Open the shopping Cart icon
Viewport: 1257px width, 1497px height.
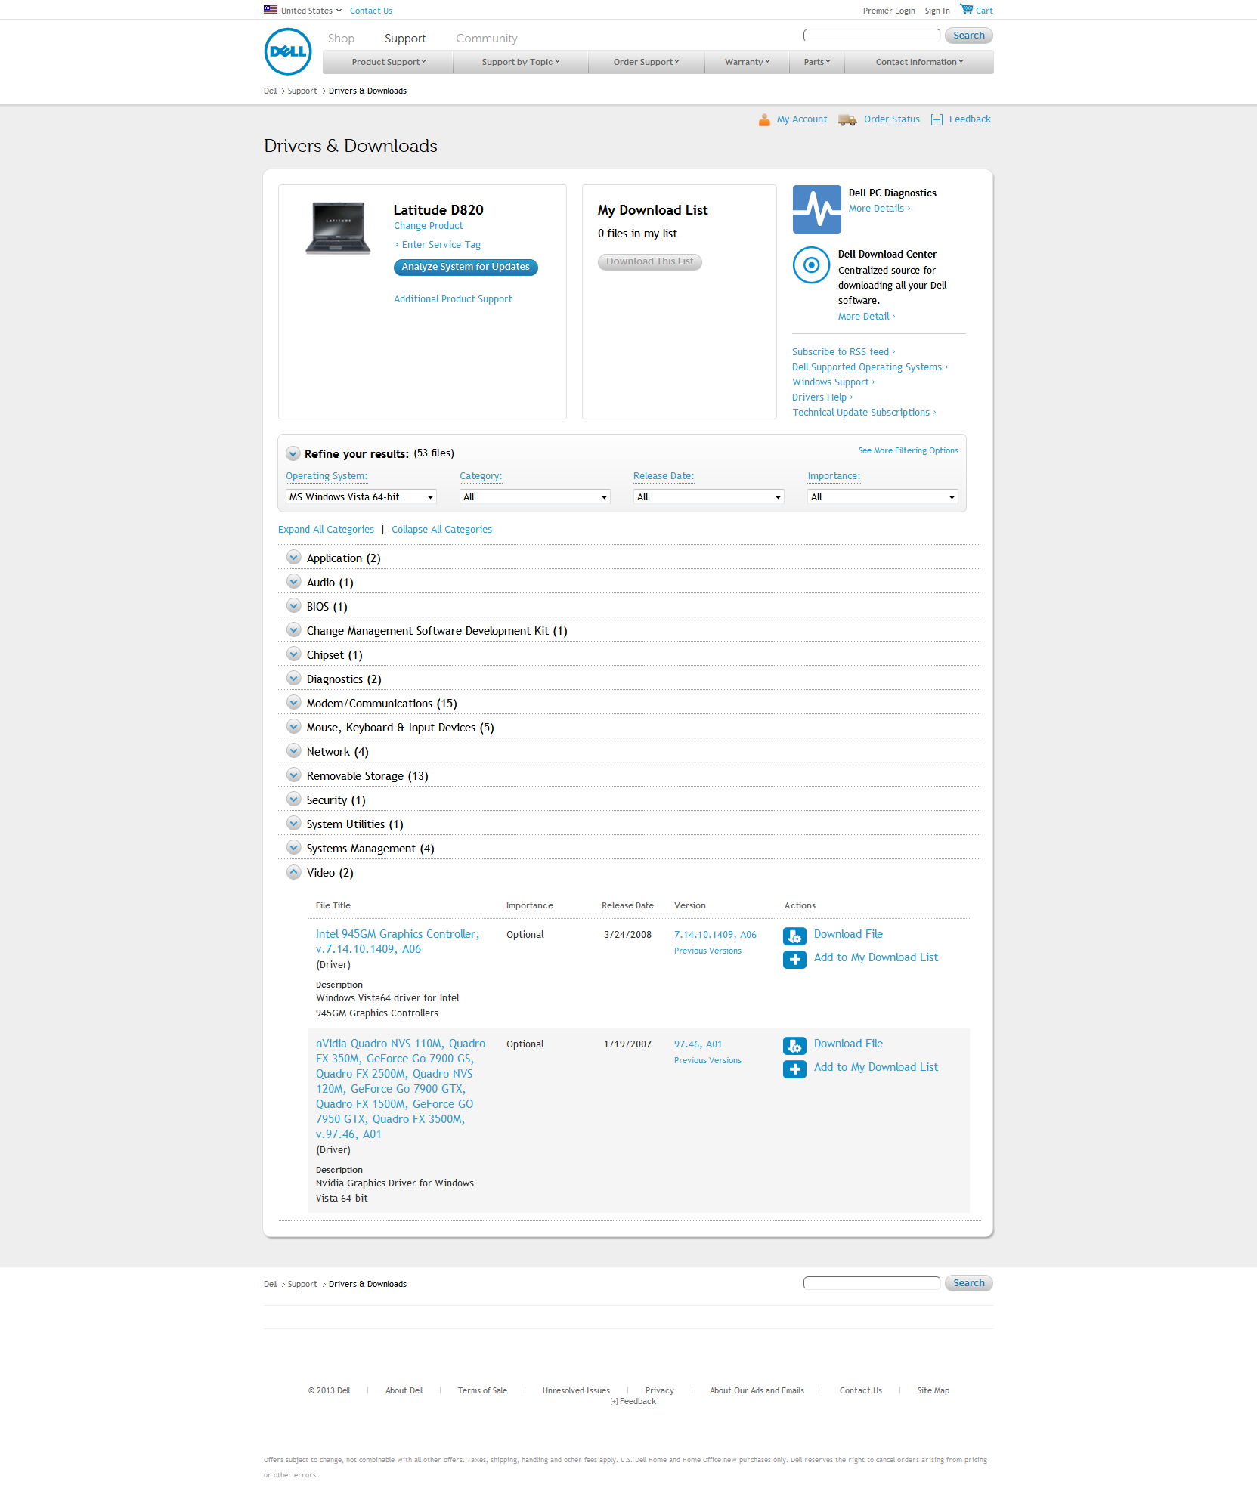click(967, 9)
